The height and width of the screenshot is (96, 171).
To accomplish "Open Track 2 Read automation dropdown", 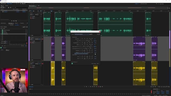I will (x=36, y=60).
